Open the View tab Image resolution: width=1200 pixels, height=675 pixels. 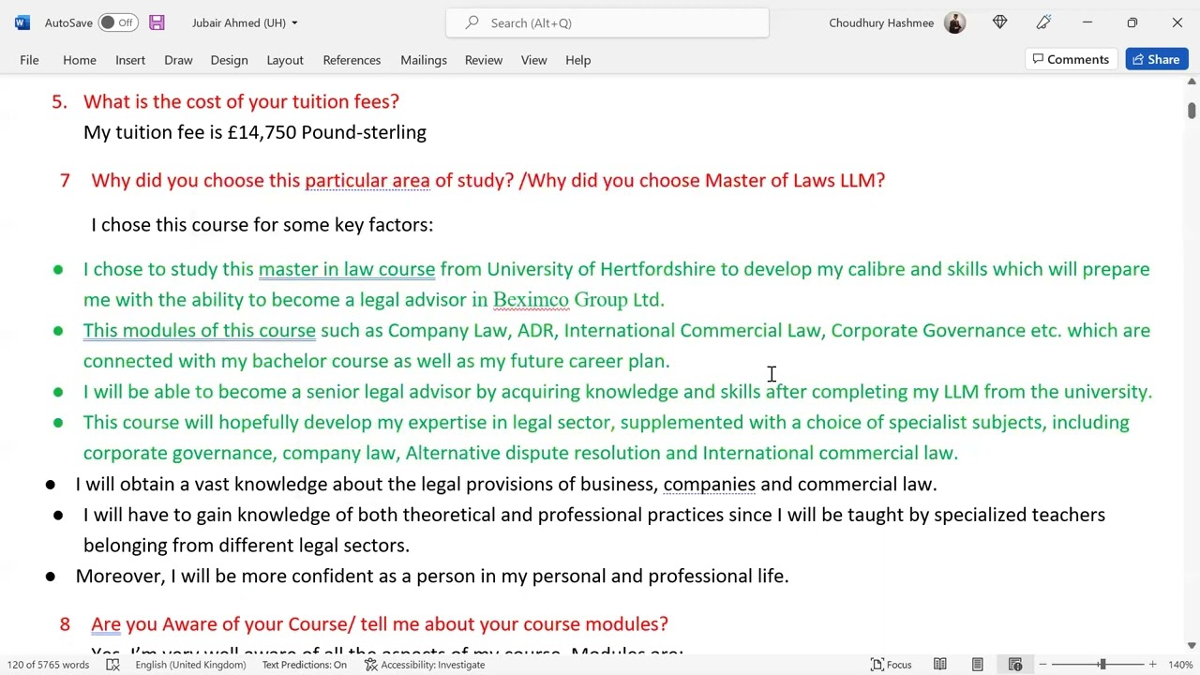click(x=533, y=59)
